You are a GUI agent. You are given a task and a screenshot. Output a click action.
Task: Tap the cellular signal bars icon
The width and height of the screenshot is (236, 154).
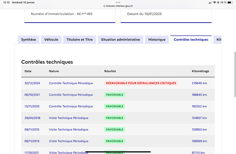[x=211, y=3]
